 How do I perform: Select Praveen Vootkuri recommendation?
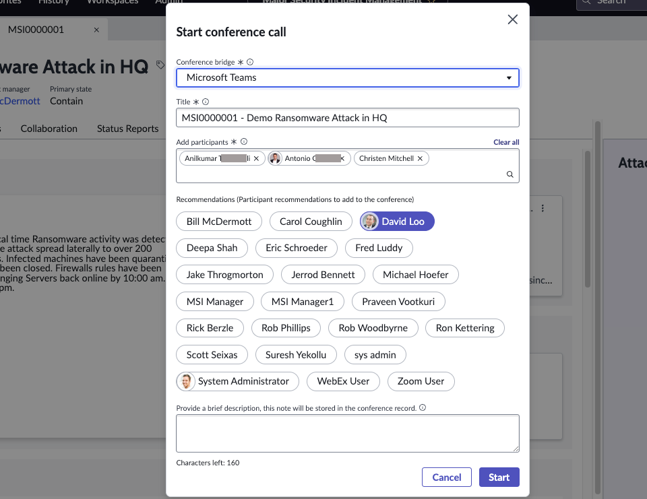(398, 302)
